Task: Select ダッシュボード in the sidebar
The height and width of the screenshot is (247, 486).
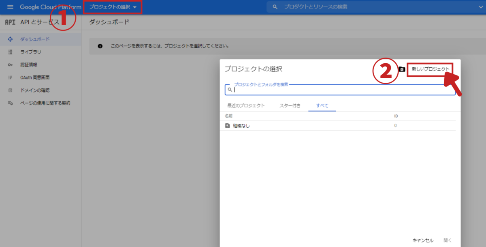Action: 40,39
